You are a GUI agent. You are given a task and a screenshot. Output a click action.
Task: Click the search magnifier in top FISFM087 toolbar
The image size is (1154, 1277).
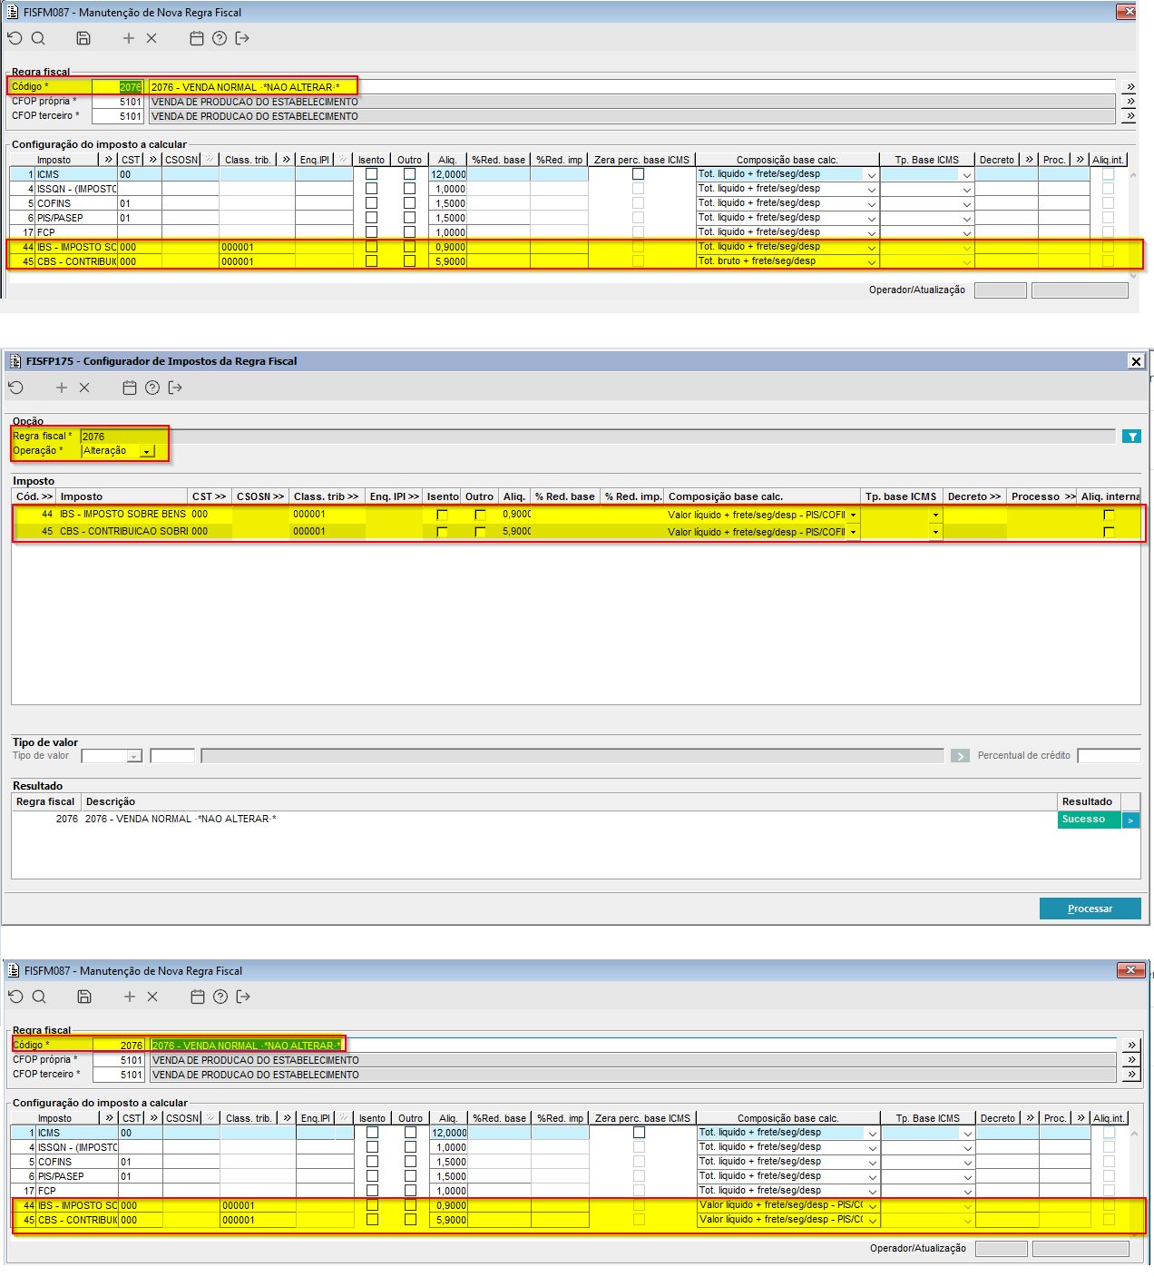pos(38,38)
